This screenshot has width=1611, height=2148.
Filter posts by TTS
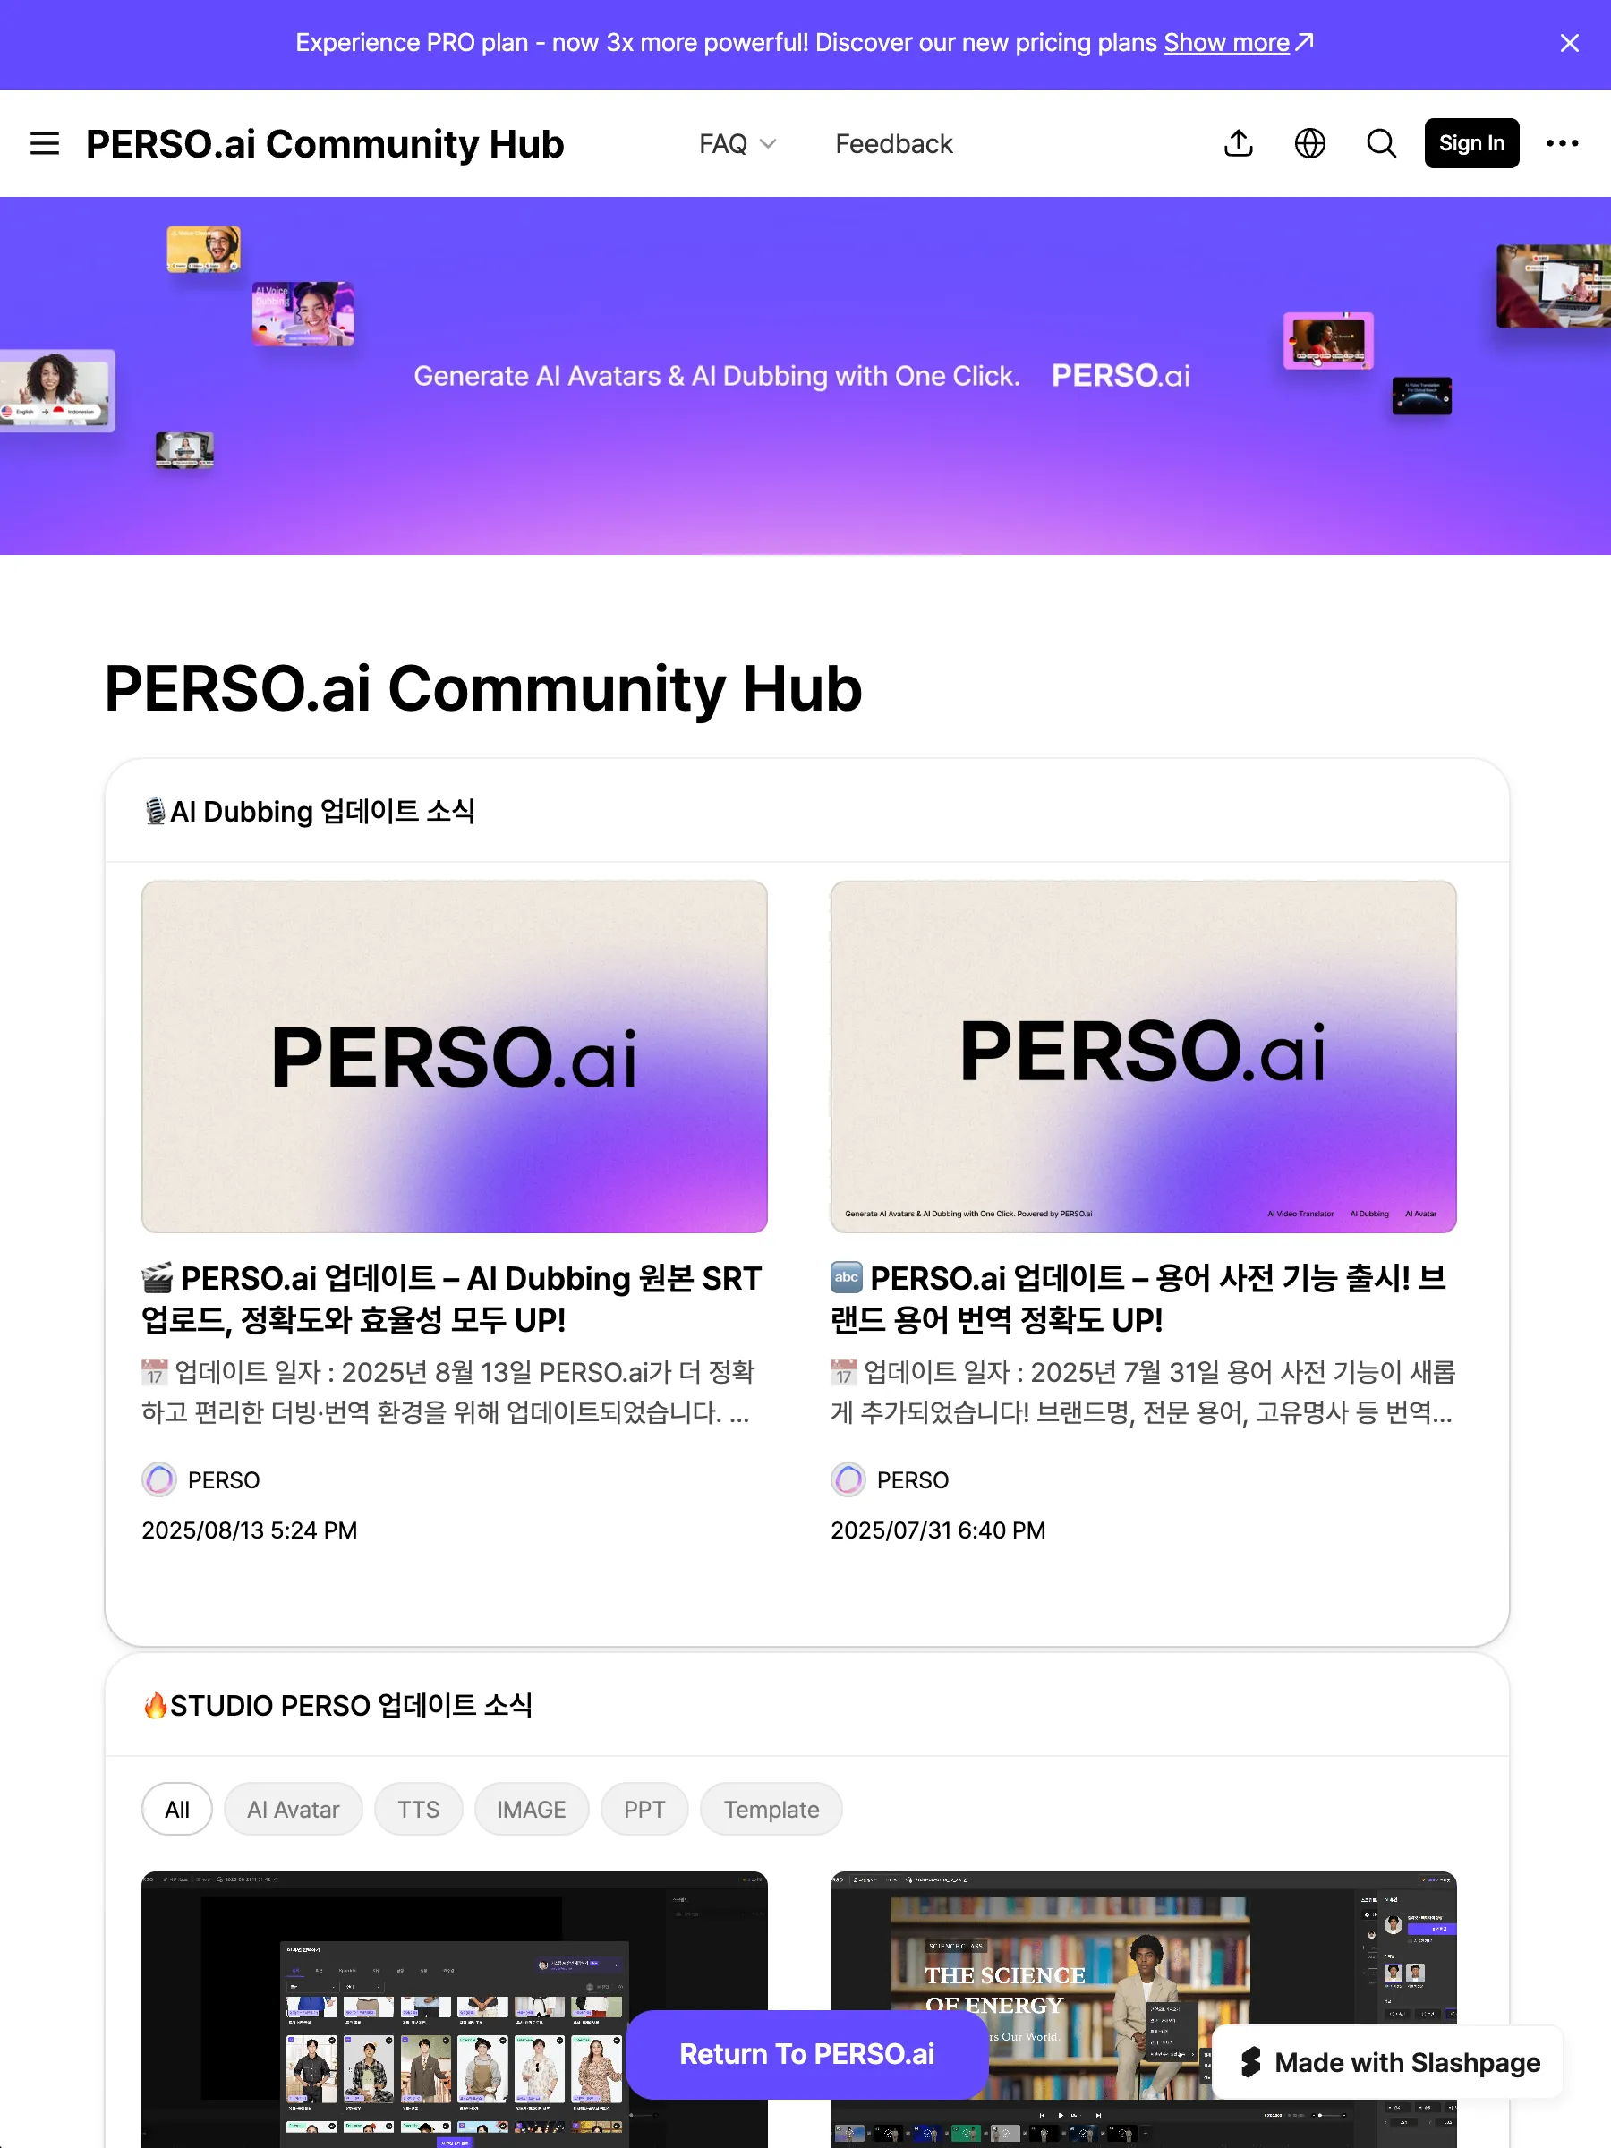coord(419,1809)
